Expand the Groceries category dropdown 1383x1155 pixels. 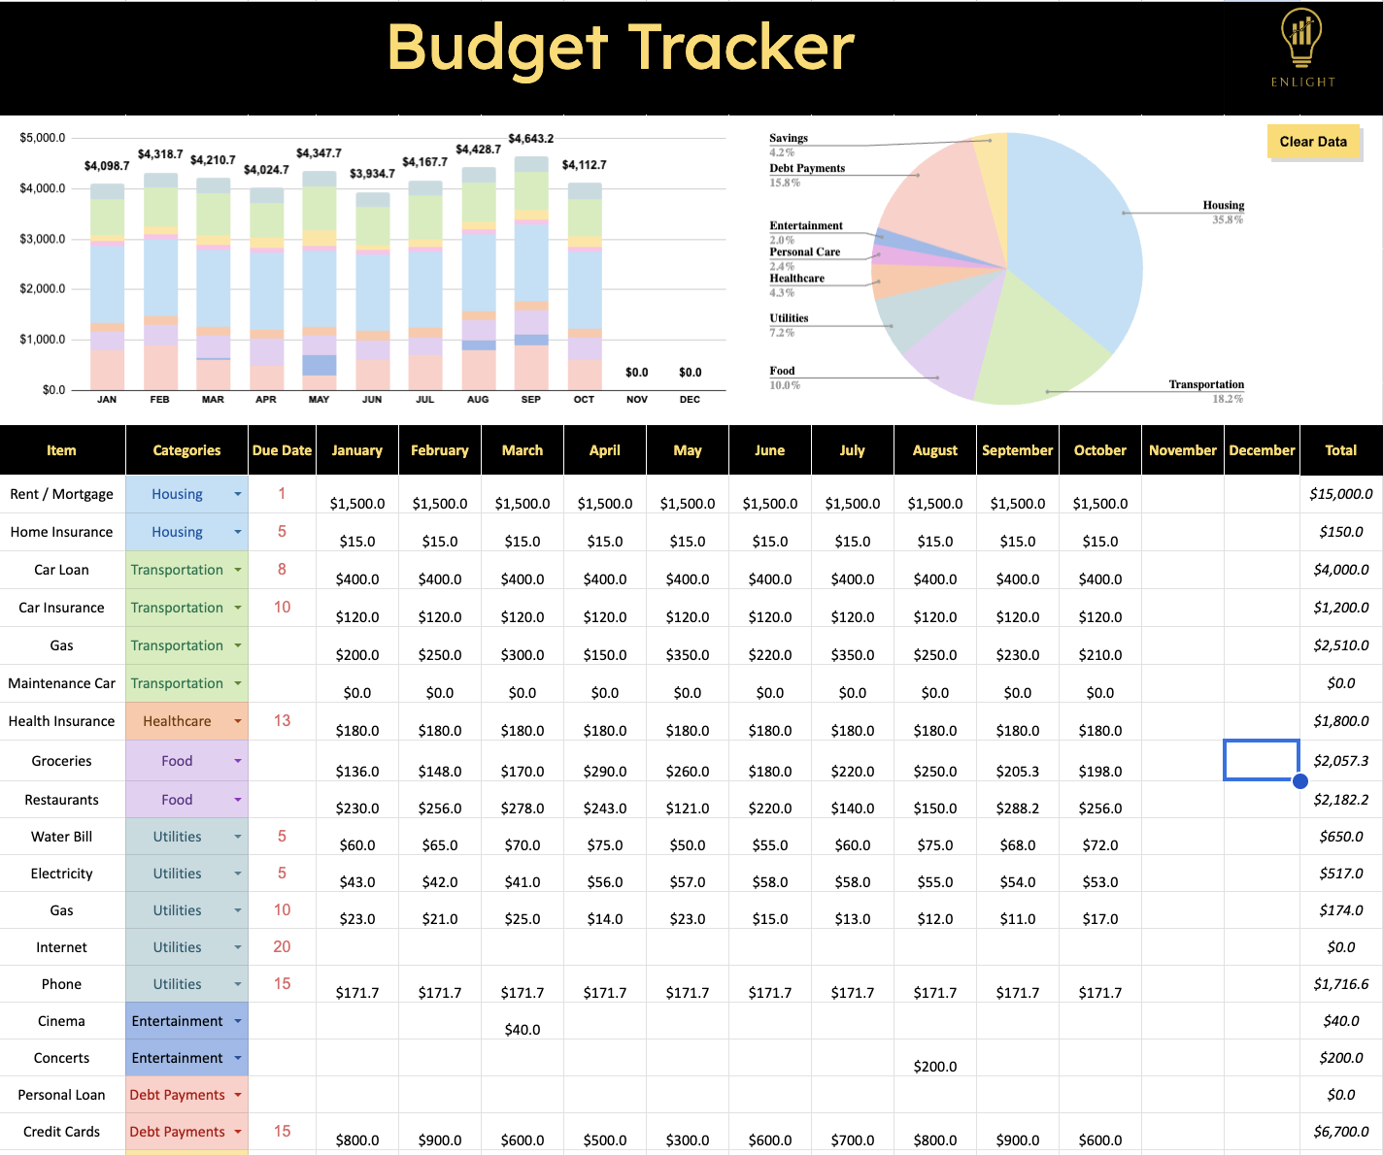point(238,761)
